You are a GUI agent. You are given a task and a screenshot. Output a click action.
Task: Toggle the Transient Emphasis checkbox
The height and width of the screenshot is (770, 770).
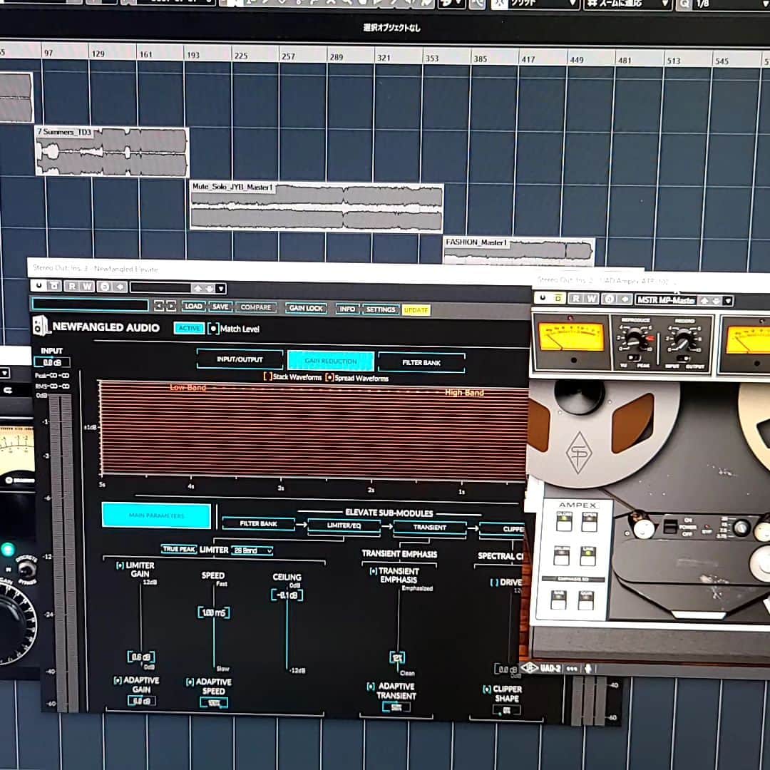pos(373,571)
